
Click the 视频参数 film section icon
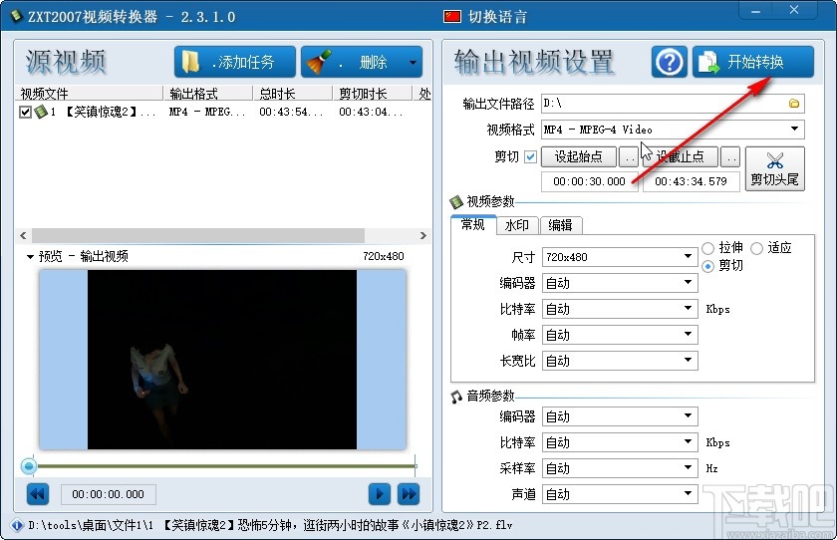tap(456, 201)
